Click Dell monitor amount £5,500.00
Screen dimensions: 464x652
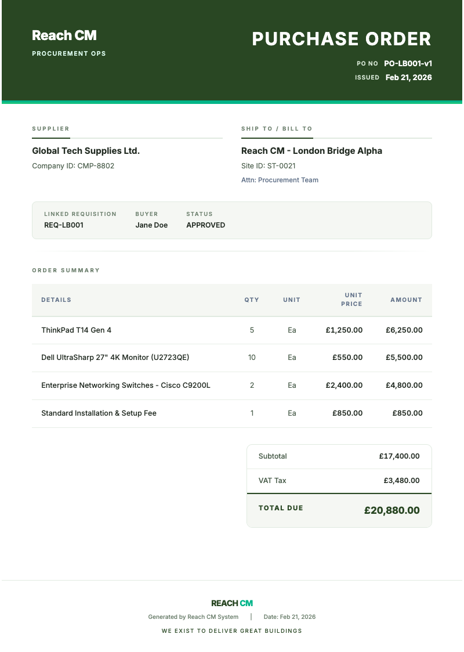404,357
